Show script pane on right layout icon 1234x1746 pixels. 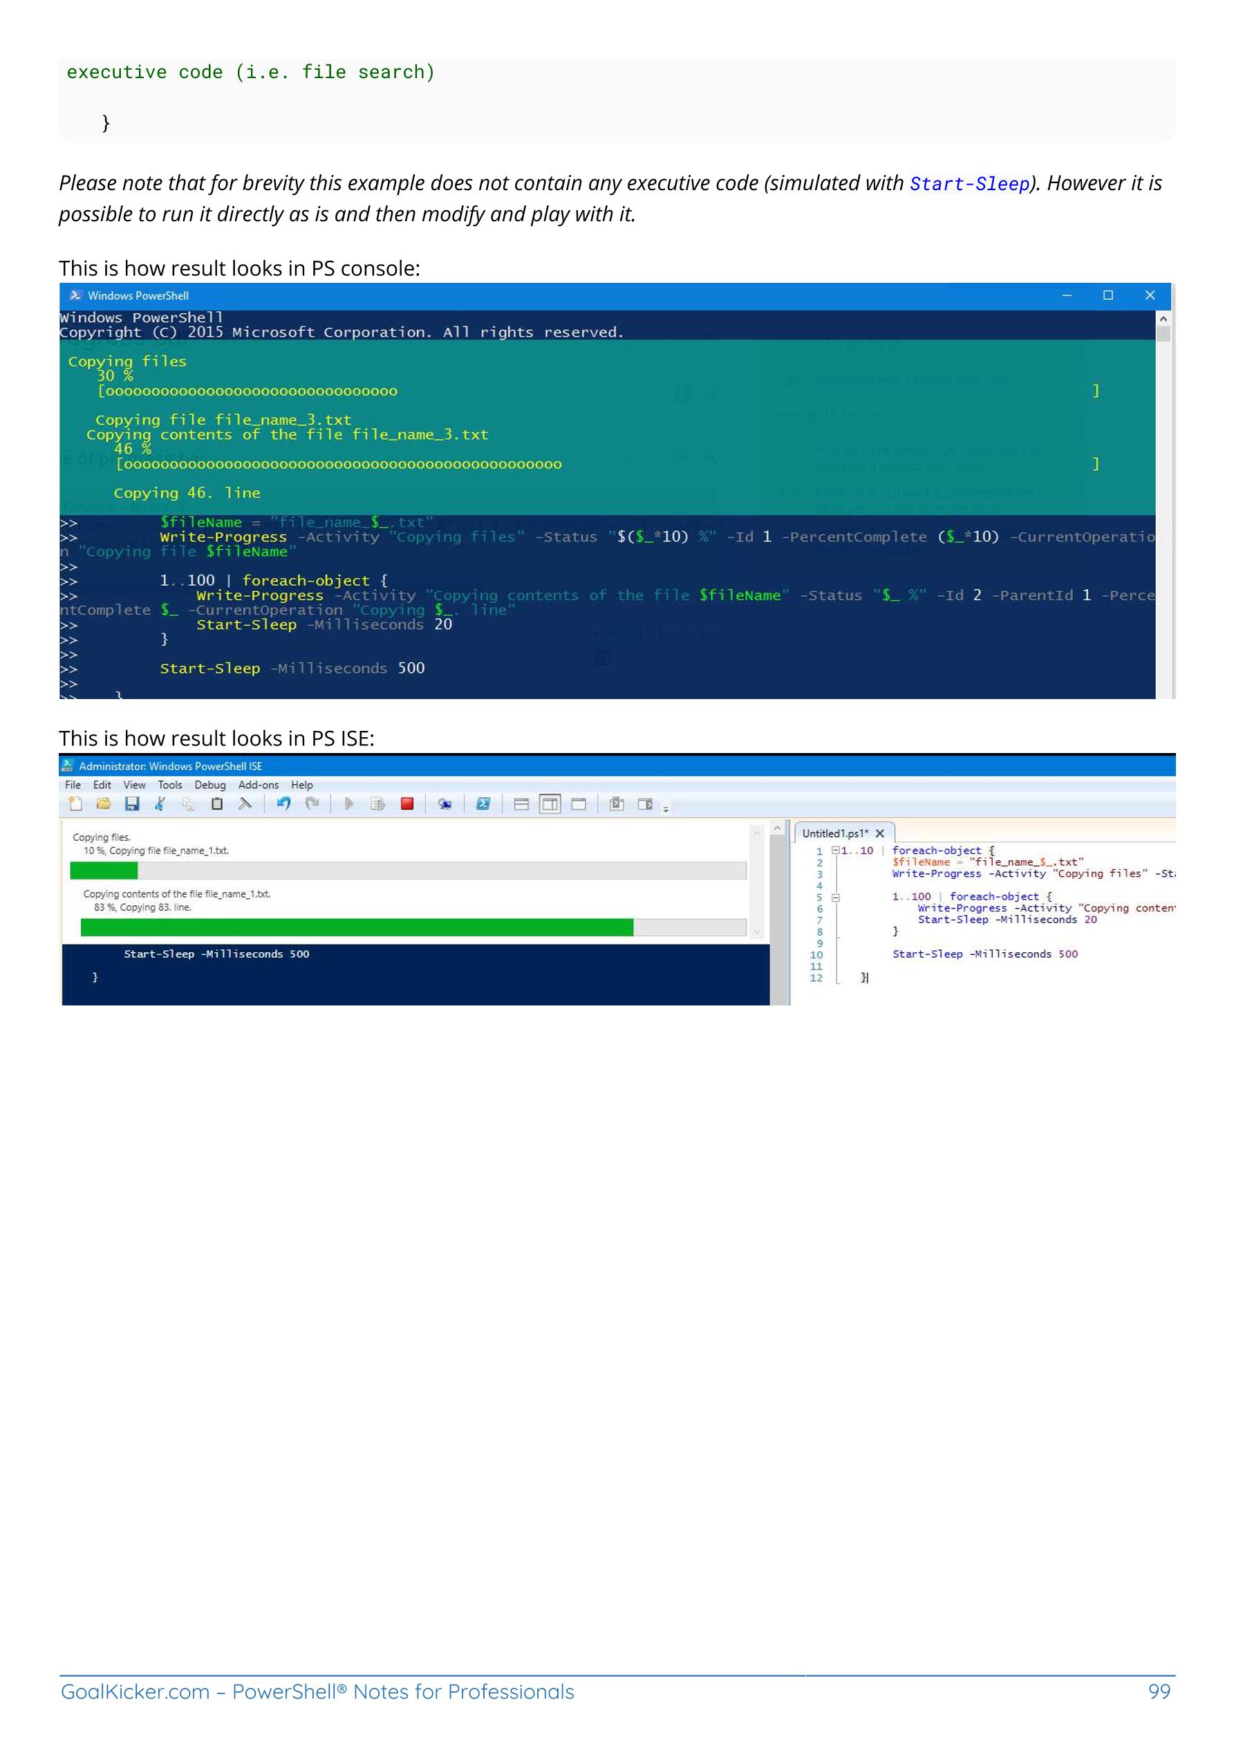(x=550, y=804)
